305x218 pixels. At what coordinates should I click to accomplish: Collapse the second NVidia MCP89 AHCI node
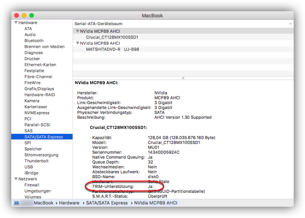[x=78, y=43]
